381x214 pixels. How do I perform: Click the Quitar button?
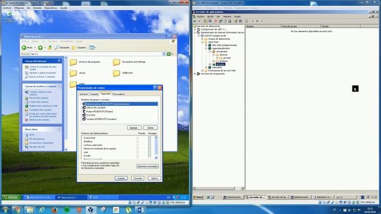pos(151,128)
